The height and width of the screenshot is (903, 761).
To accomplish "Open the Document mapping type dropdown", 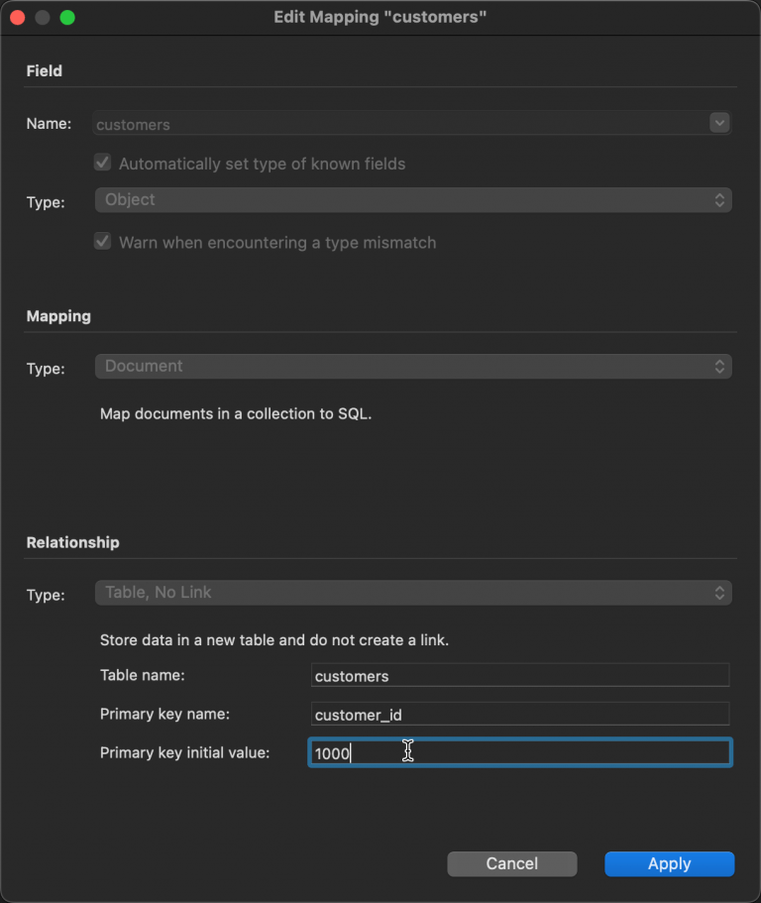I will pos(413,366).
